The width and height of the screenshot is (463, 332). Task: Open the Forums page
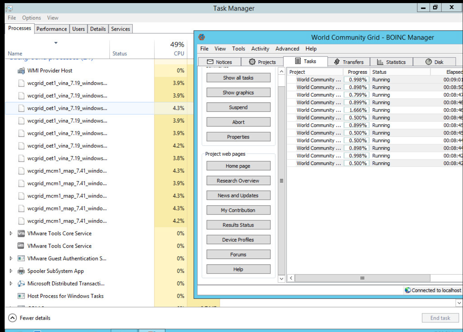238,254
